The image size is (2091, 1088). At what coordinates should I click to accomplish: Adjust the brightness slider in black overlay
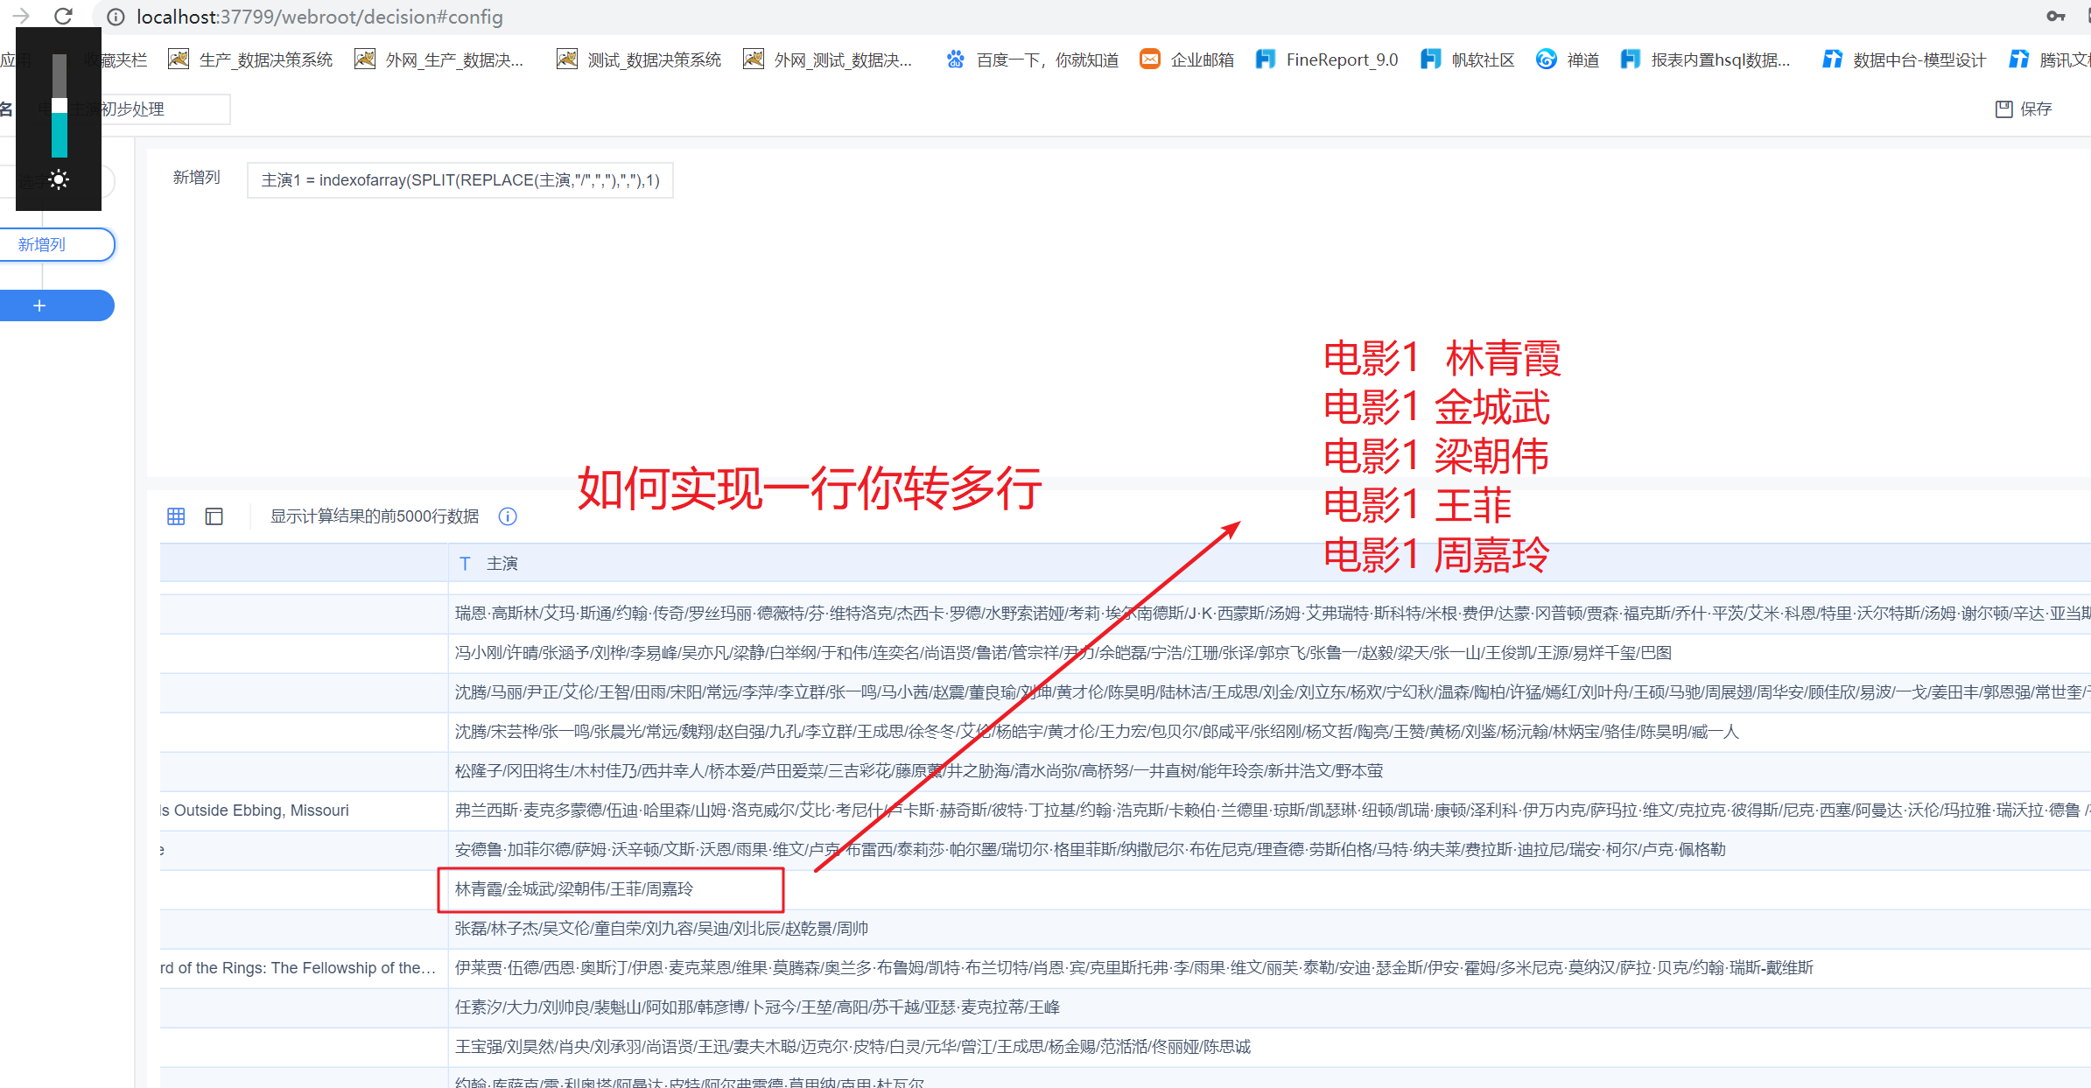point(60,106)
